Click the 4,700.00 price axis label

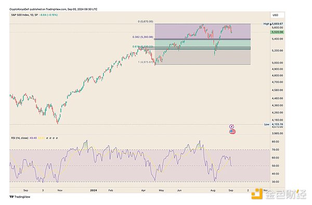point(277,82)
